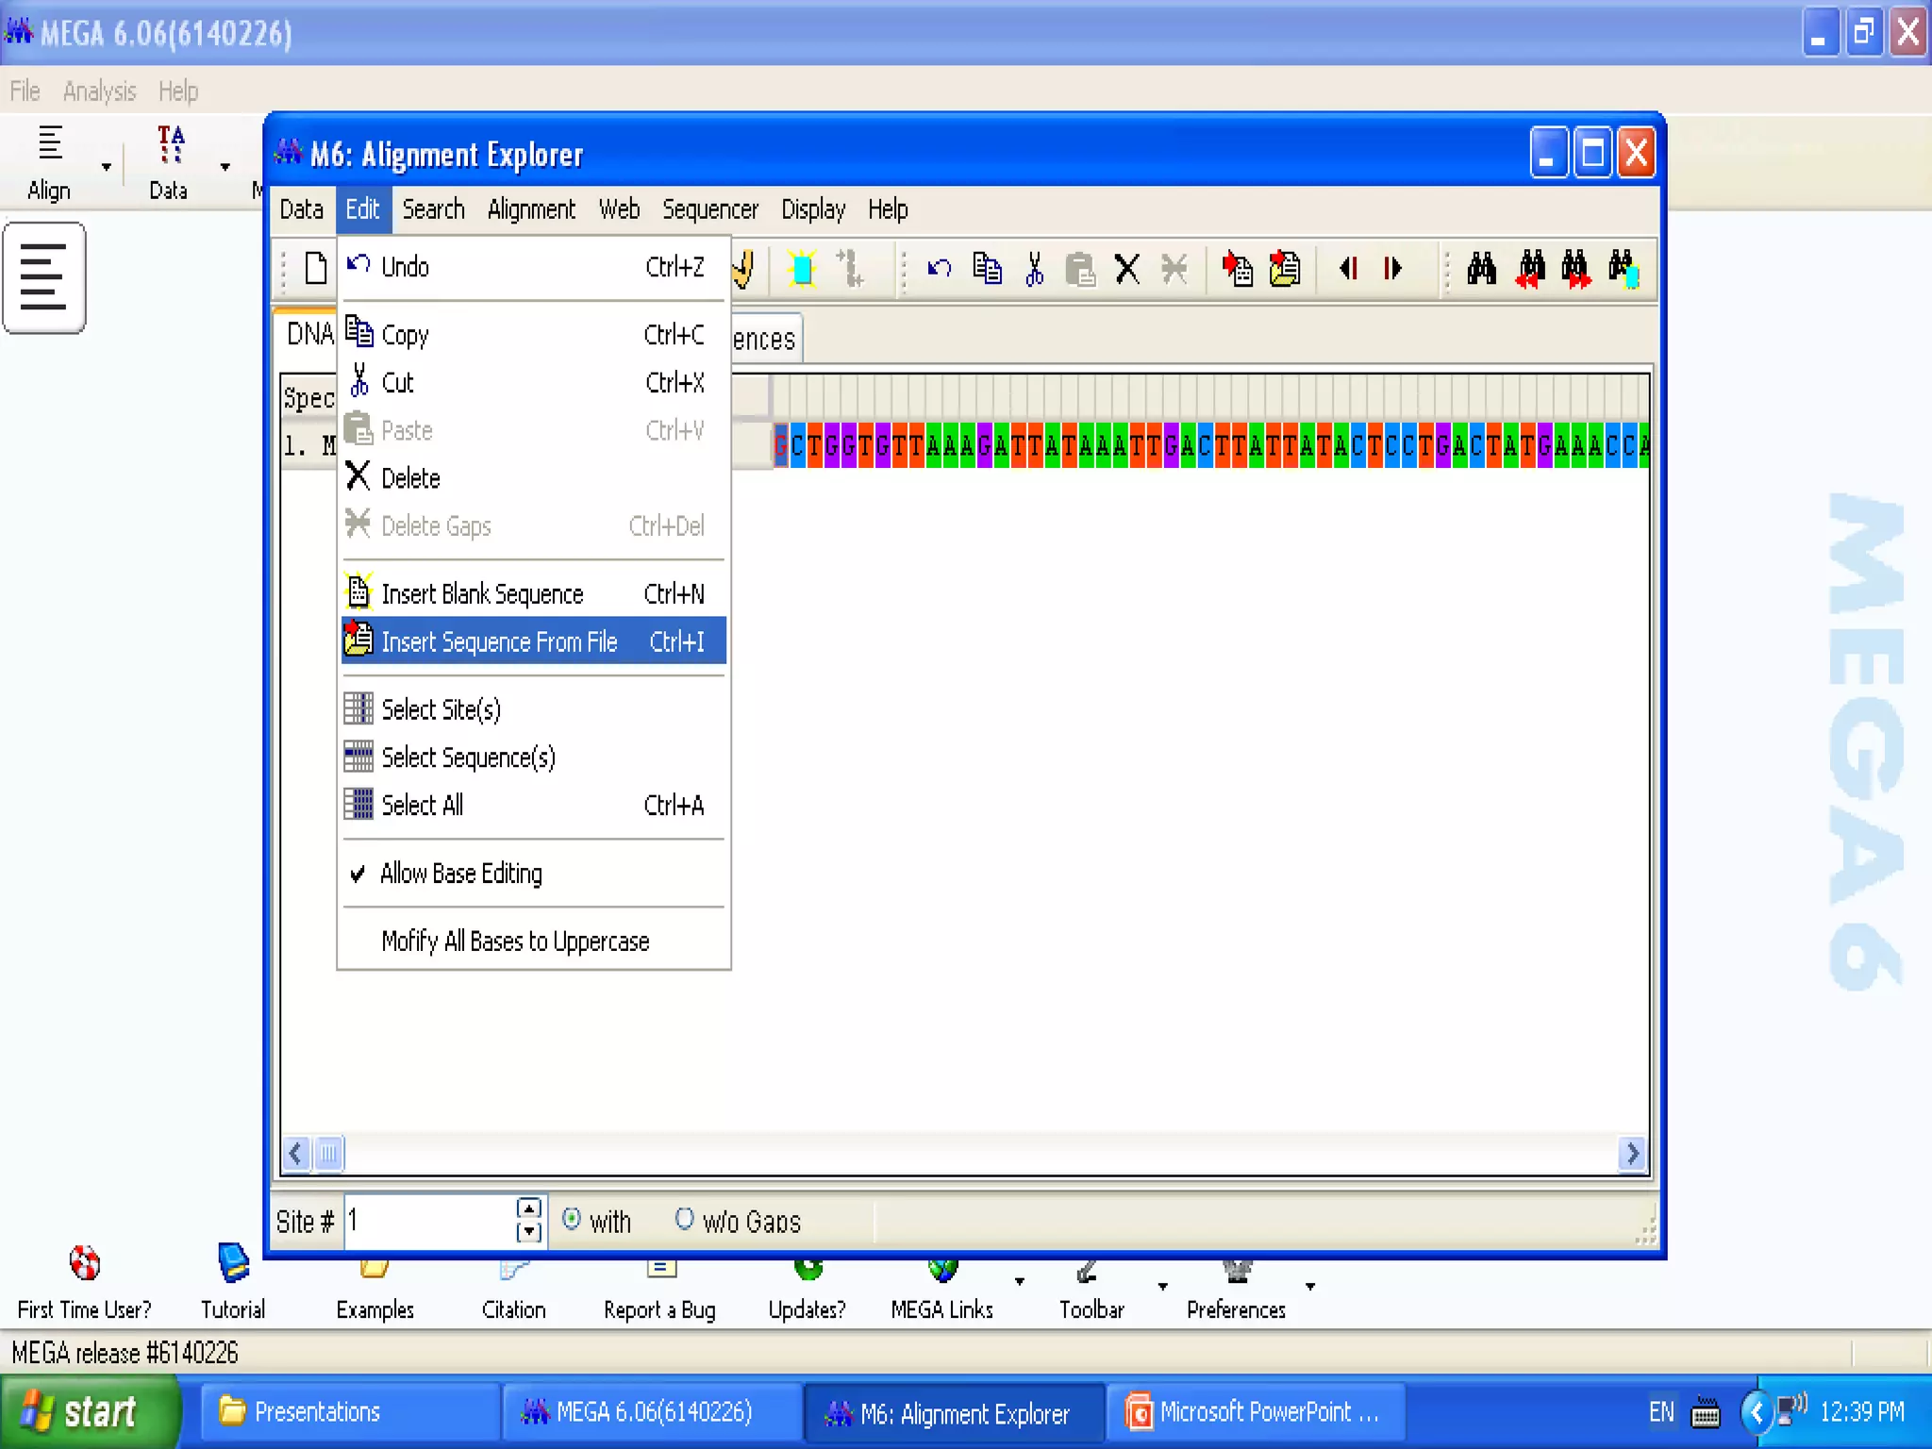Click Insert Sequence From File toolbar icon
Viewport: 1932px width, 1449px height.
[1285, 269]
